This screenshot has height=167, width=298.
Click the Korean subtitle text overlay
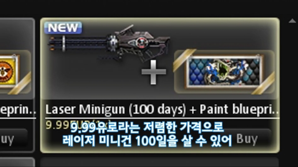point(147,134)
